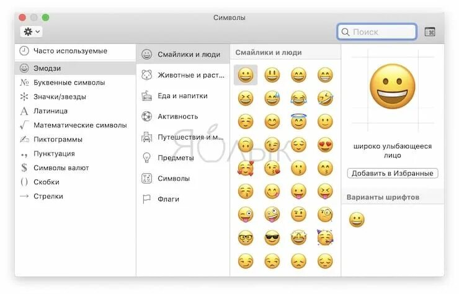Pick the tears of joy emoji
The width and height of the screenshot is (459, 294).
(298, 98)
